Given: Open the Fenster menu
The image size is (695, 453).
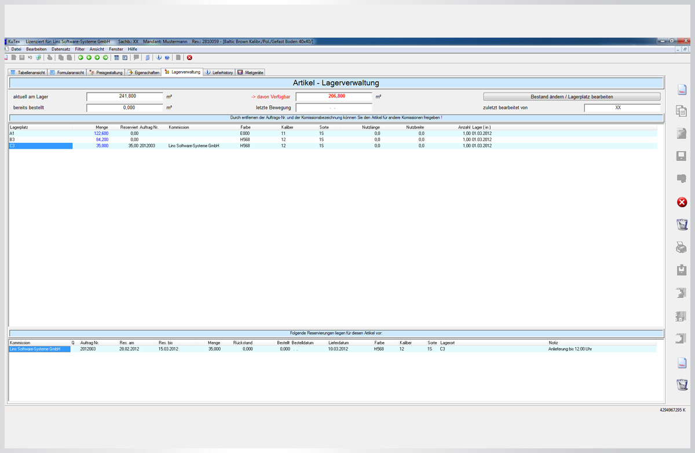Looking at the screenshot, I should point(116,49).
